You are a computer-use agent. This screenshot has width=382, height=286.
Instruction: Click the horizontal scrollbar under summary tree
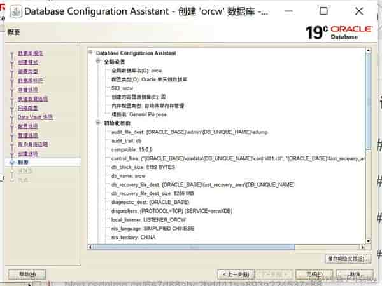[223, 246]
